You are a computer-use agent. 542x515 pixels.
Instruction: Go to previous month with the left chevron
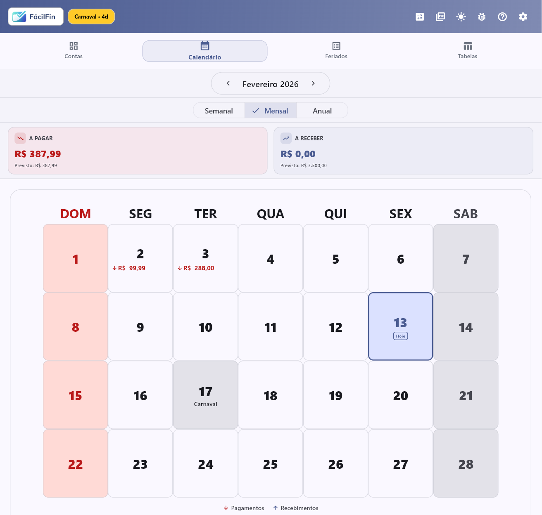coord(228,83)
